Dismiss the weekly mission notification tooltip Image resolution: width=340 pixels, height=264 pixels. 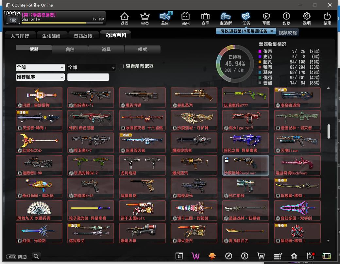click(x=272, y=31)
